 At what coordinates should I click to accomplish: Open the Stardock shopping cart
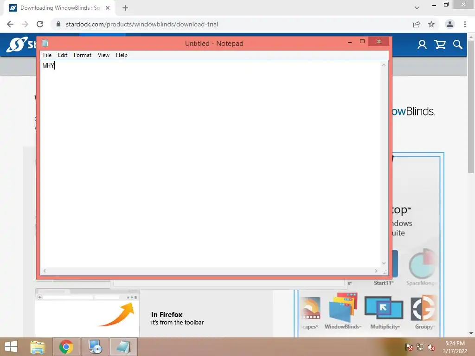440,45
